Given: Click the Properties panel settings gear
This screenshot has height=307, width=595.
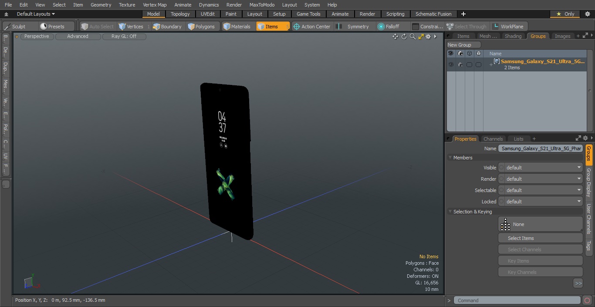Looking at the screenshot, I should tap(585, 138).
